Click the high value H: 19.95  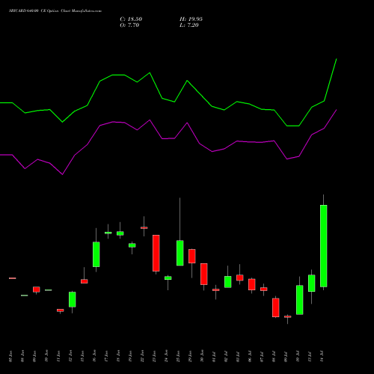point(191,19)
